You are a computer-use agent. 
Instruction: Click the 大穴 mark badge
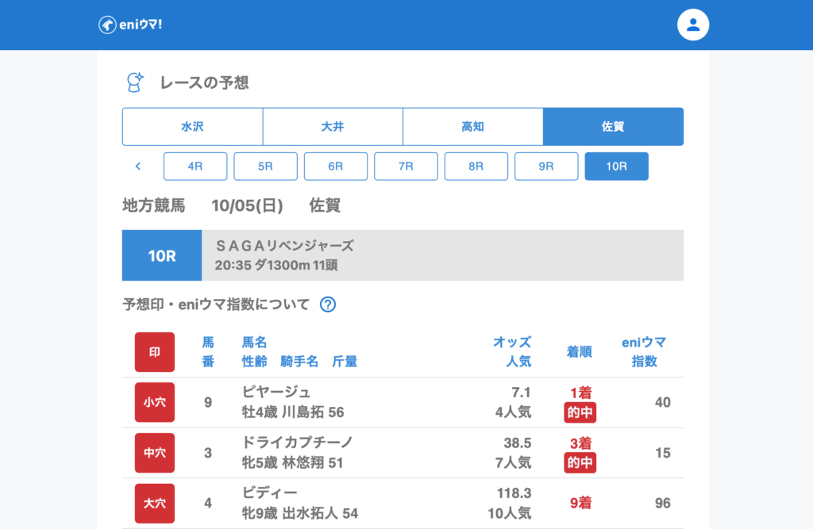(155, 504)
